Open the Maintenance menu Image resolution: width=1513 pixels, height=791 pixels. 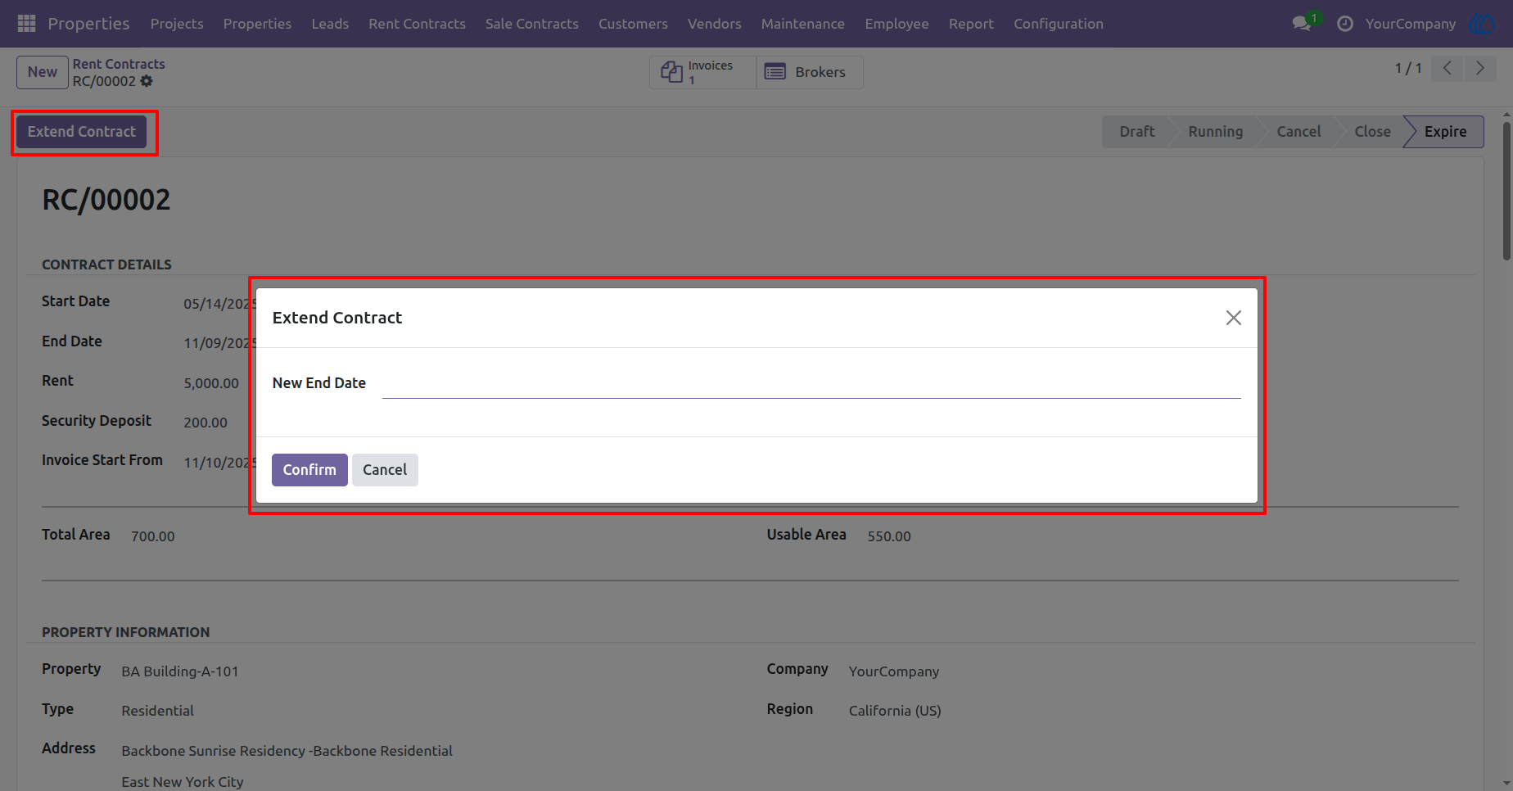click(x=803, y=24)
